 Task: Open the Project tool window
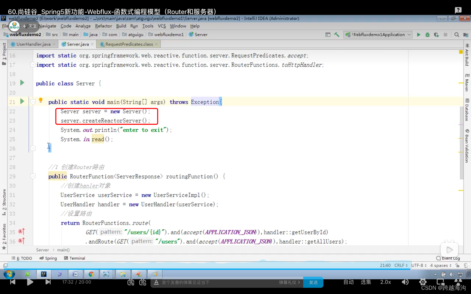pos(4,54)
